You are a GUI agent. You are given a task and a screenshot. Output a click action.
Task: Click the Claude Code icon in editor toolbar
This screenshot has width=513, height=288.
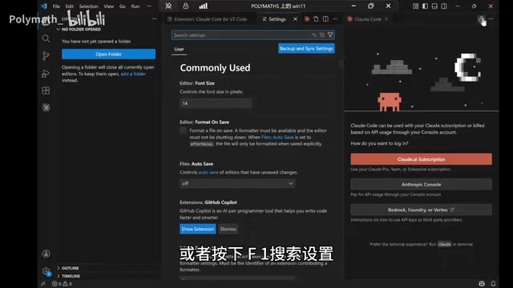[x=307, y=19]
